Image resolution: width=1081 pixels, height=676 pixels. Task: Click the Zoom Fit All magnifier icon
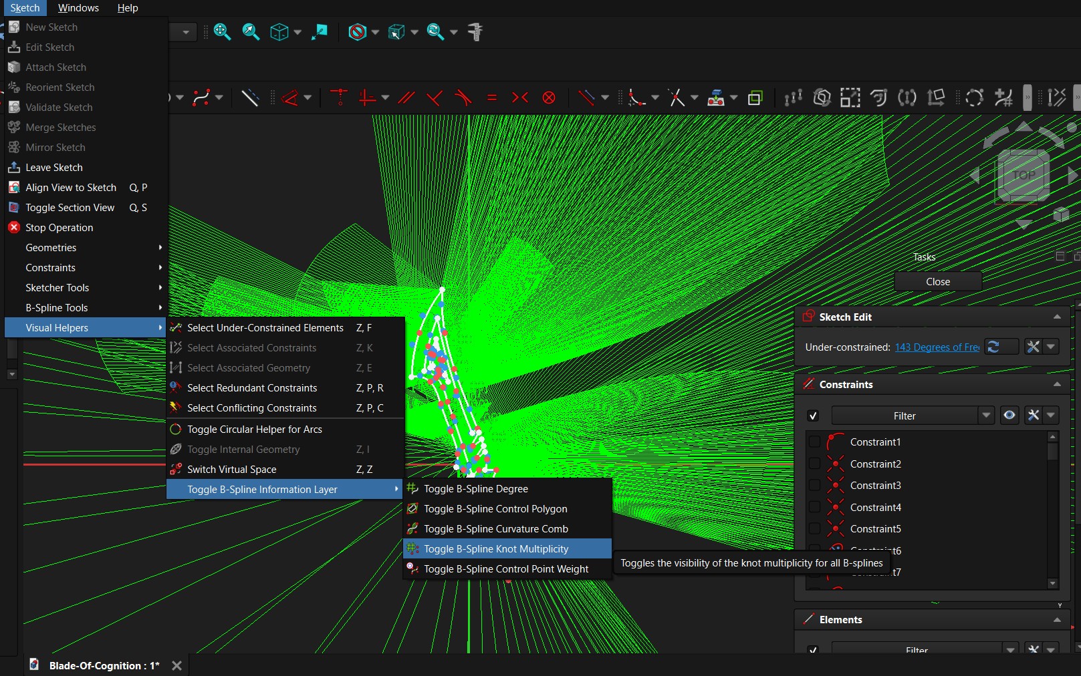point(222,31)
